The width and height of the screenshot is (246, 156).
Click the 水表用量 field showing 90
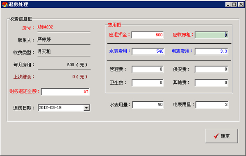(x=148, y=105)
